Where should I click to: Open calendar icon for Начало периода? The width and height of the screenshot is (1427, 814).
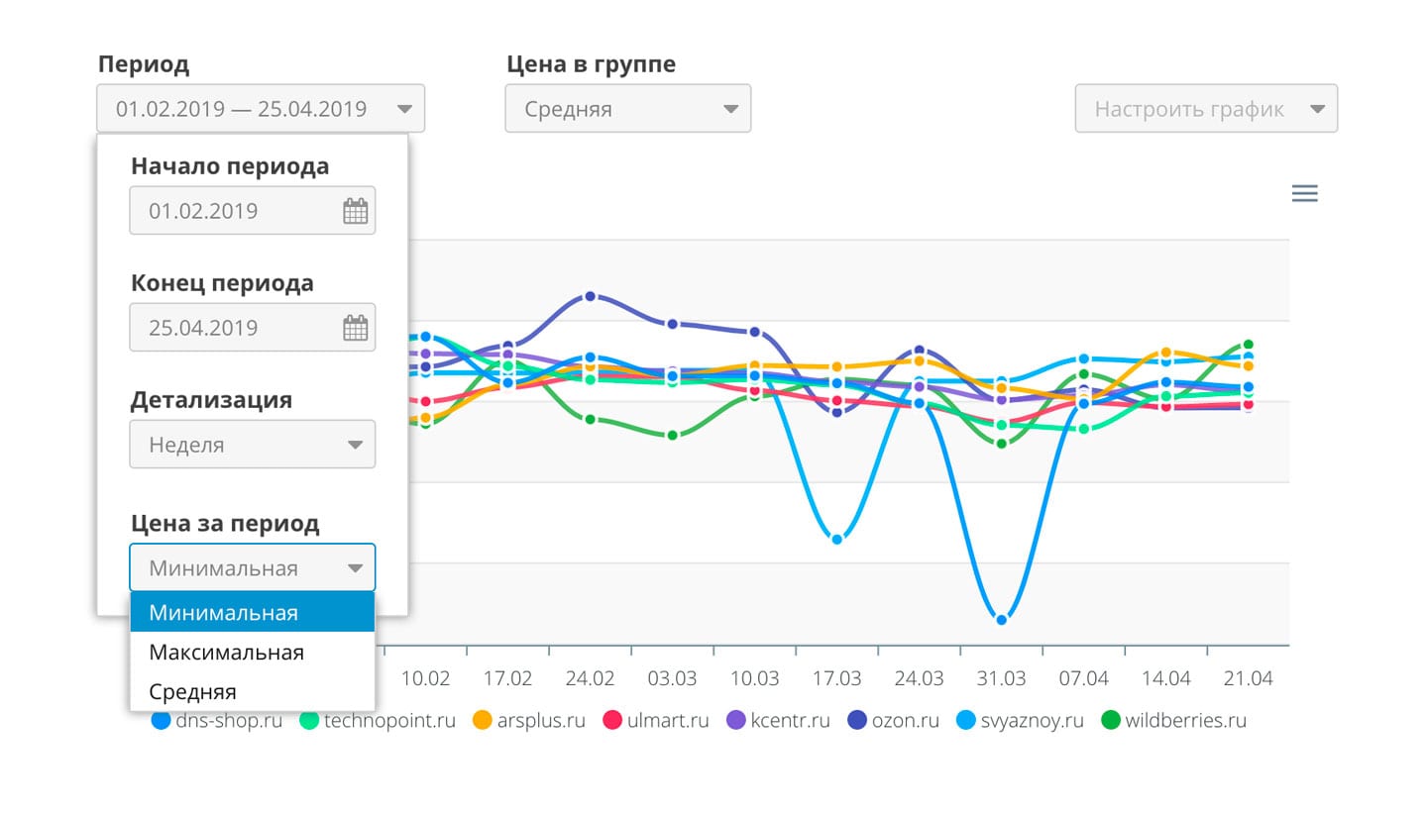(x=355, y=211)
